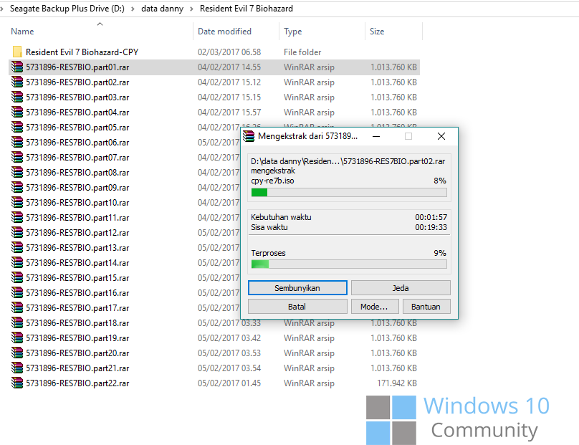Select the part17.rar archive icon

pyautogui.click(x=17, y=308)
